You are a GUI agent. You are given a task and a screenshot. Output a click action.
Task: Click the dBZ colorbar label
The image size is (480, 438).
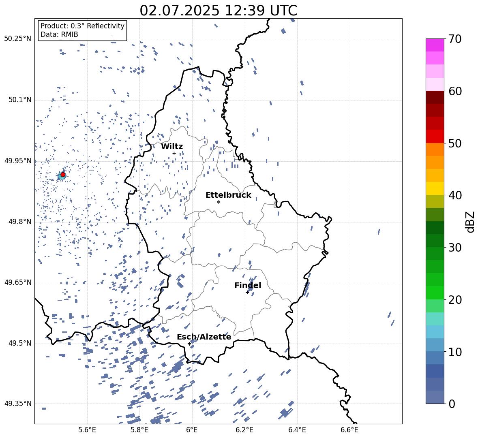[x=471, y=222]
